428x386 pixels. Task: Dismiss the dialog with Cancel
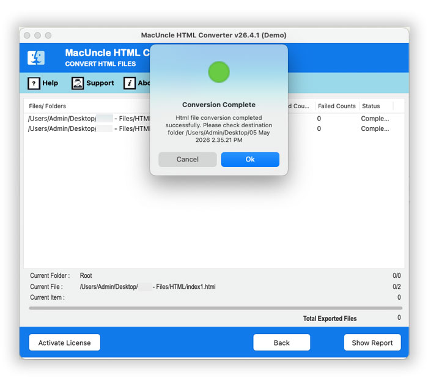tap(188, 159)
